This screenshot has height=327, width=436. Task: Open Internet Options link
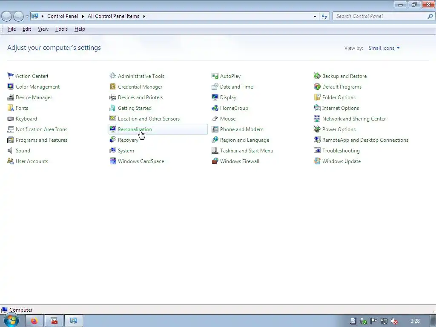coord(340,108)
